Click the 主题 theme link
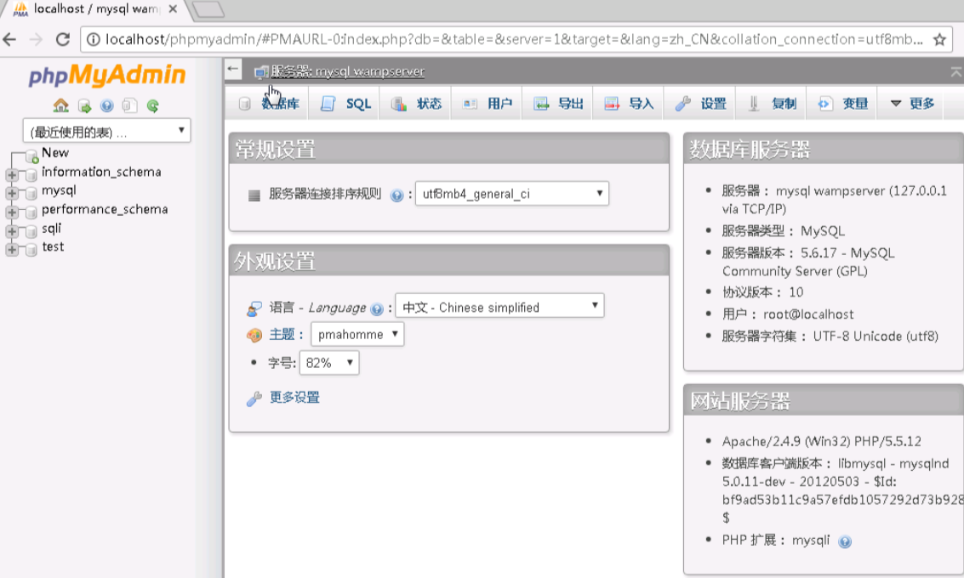Image resolution: width=964 pixels, height=578 pixels. click(x=282, y=334)
